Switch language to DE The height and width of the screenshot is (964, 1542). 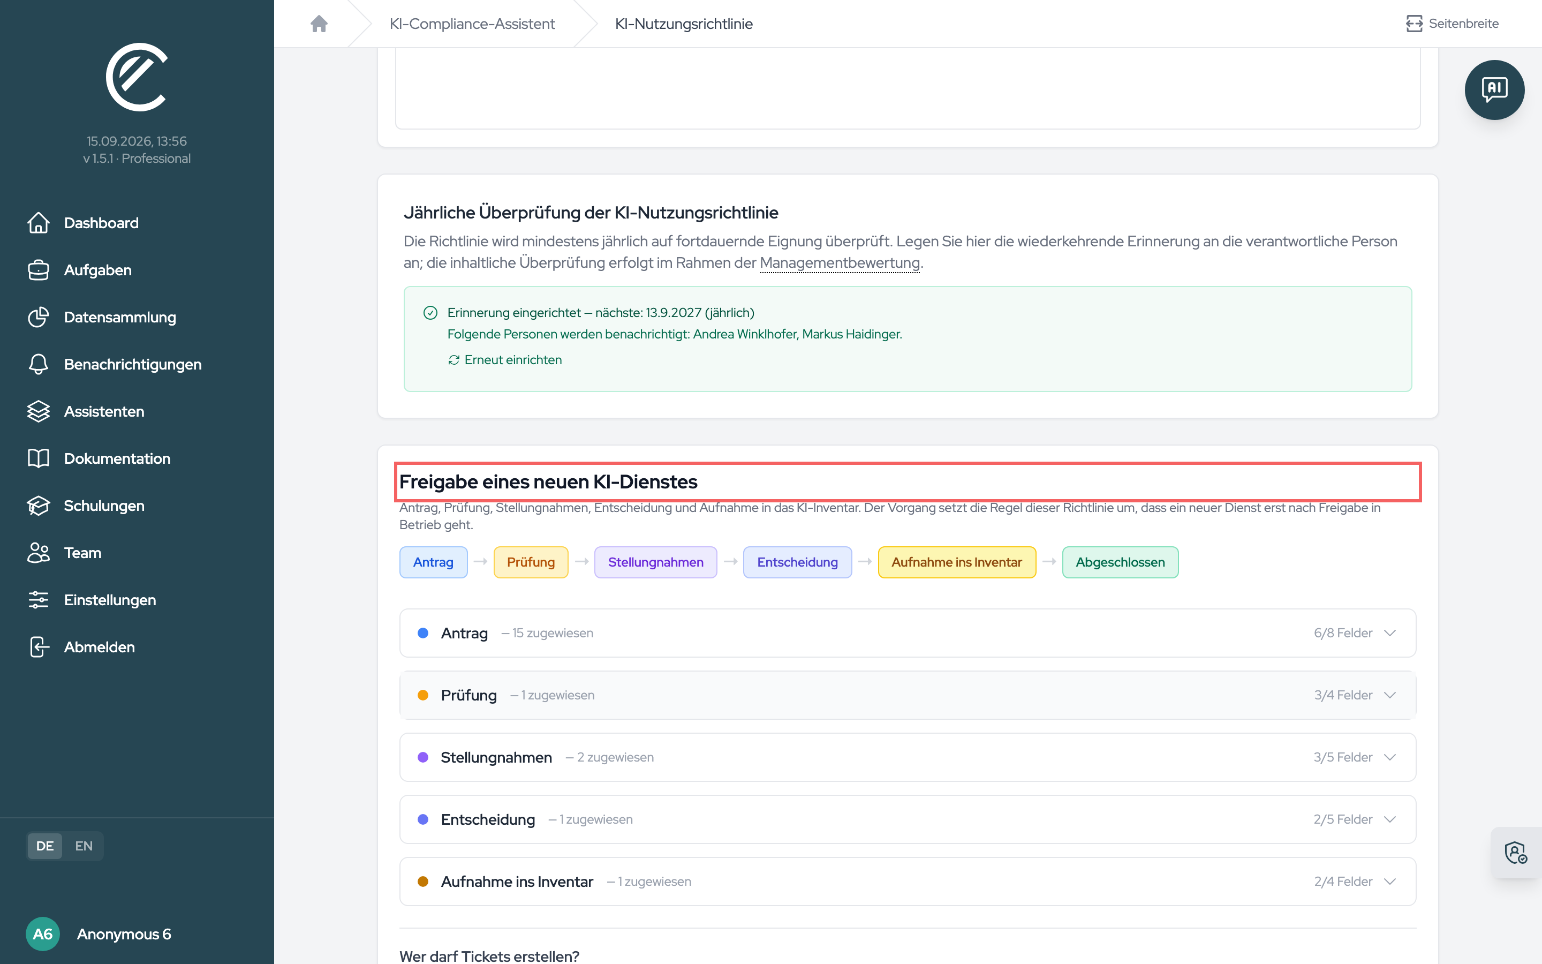(x=44, y=846)
